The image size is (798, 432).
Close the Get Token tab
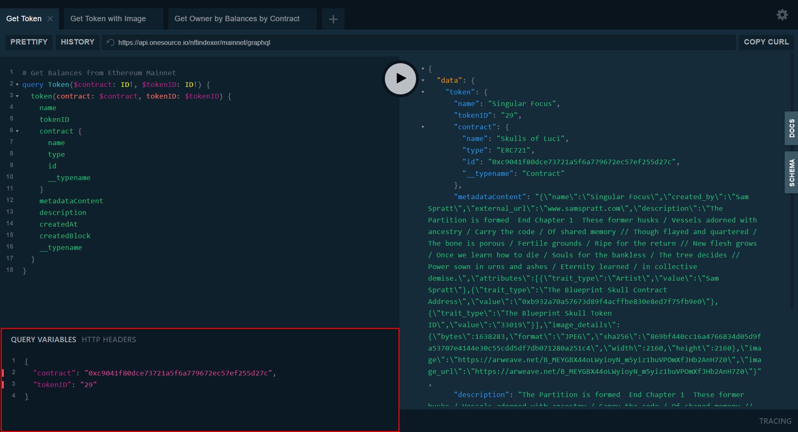coord(50,19)
